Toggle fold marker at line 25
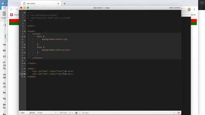The height and width of the screenshot is (115, 205). pos(25,77)
